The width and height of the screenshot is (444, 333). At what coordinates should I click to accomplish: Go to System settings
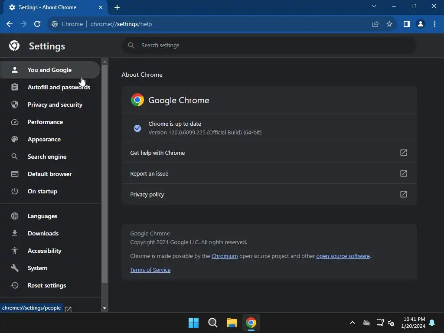[x=50, y=268]
